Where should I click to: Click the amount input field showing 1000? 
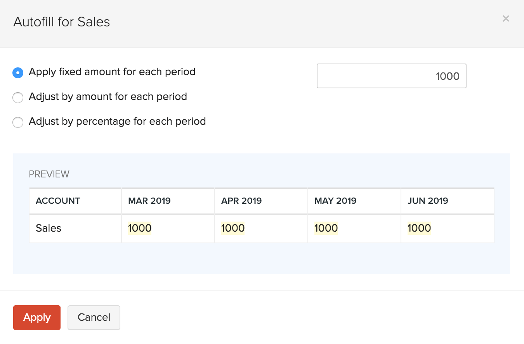pyautogui.click(x=391, y=76)
